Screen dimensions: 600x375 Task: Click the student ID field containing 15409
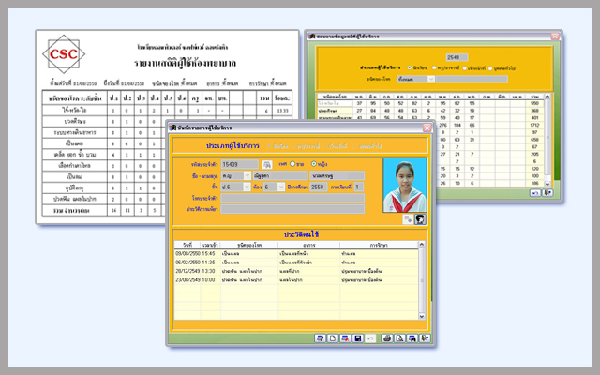pos(240,164)
